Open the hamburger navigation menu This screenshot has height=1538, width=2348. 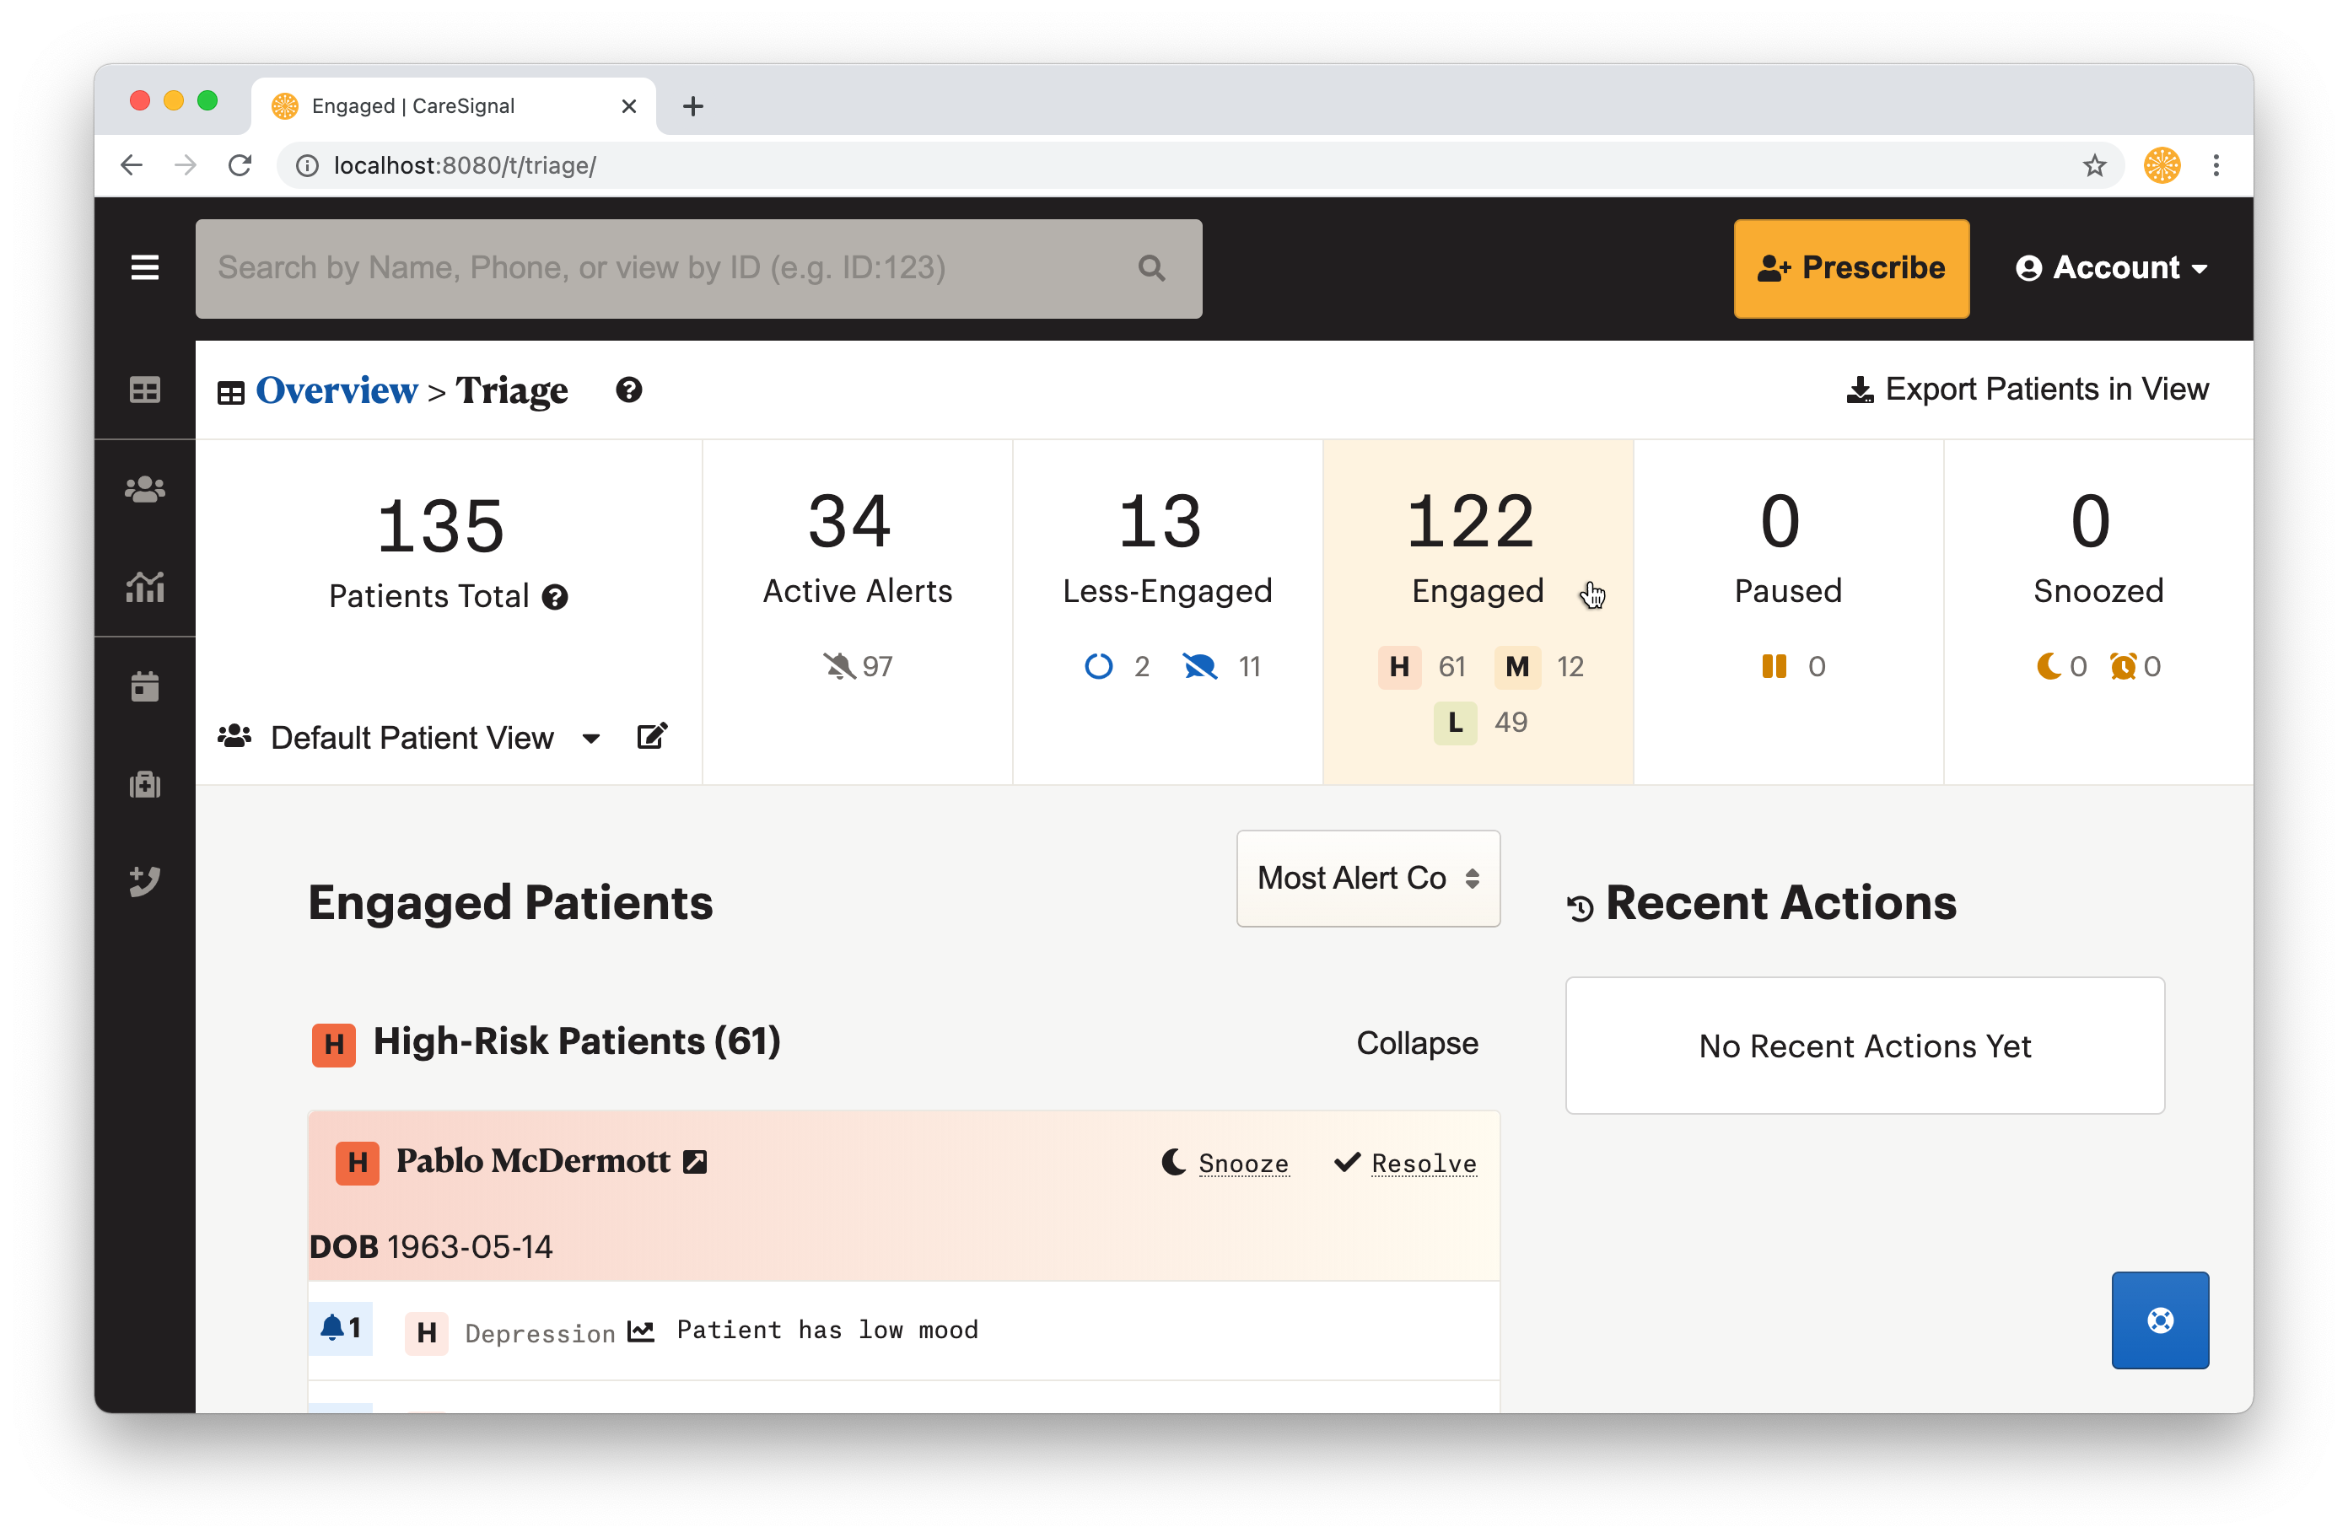coord(145,267)
